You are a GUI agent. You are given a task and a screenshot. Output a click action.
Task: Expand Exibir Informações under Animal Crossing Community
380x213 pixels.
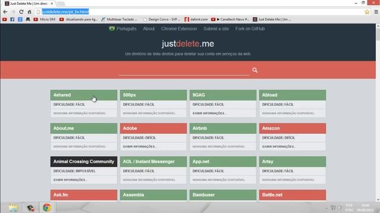pos(70,180)
